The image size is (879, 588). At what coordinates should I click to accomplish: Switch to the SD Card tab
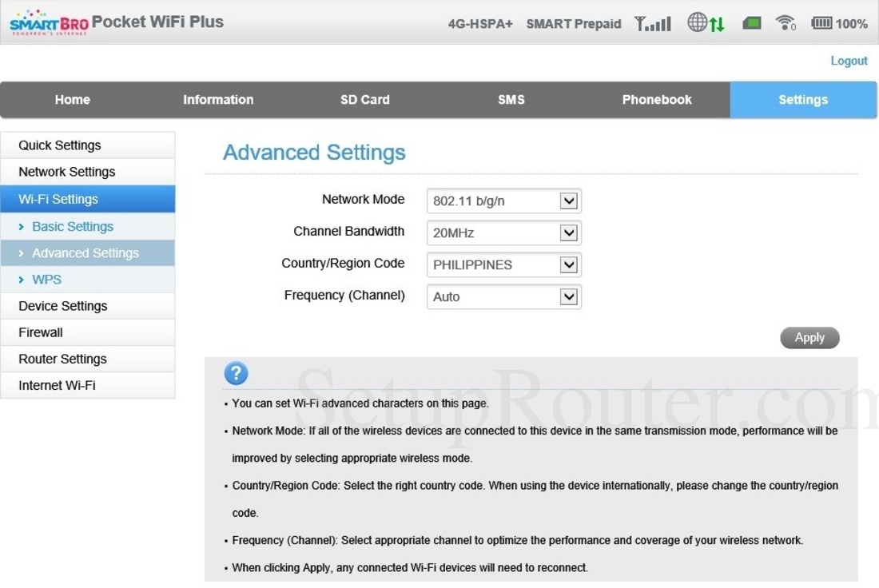click(x=365, y=100)
